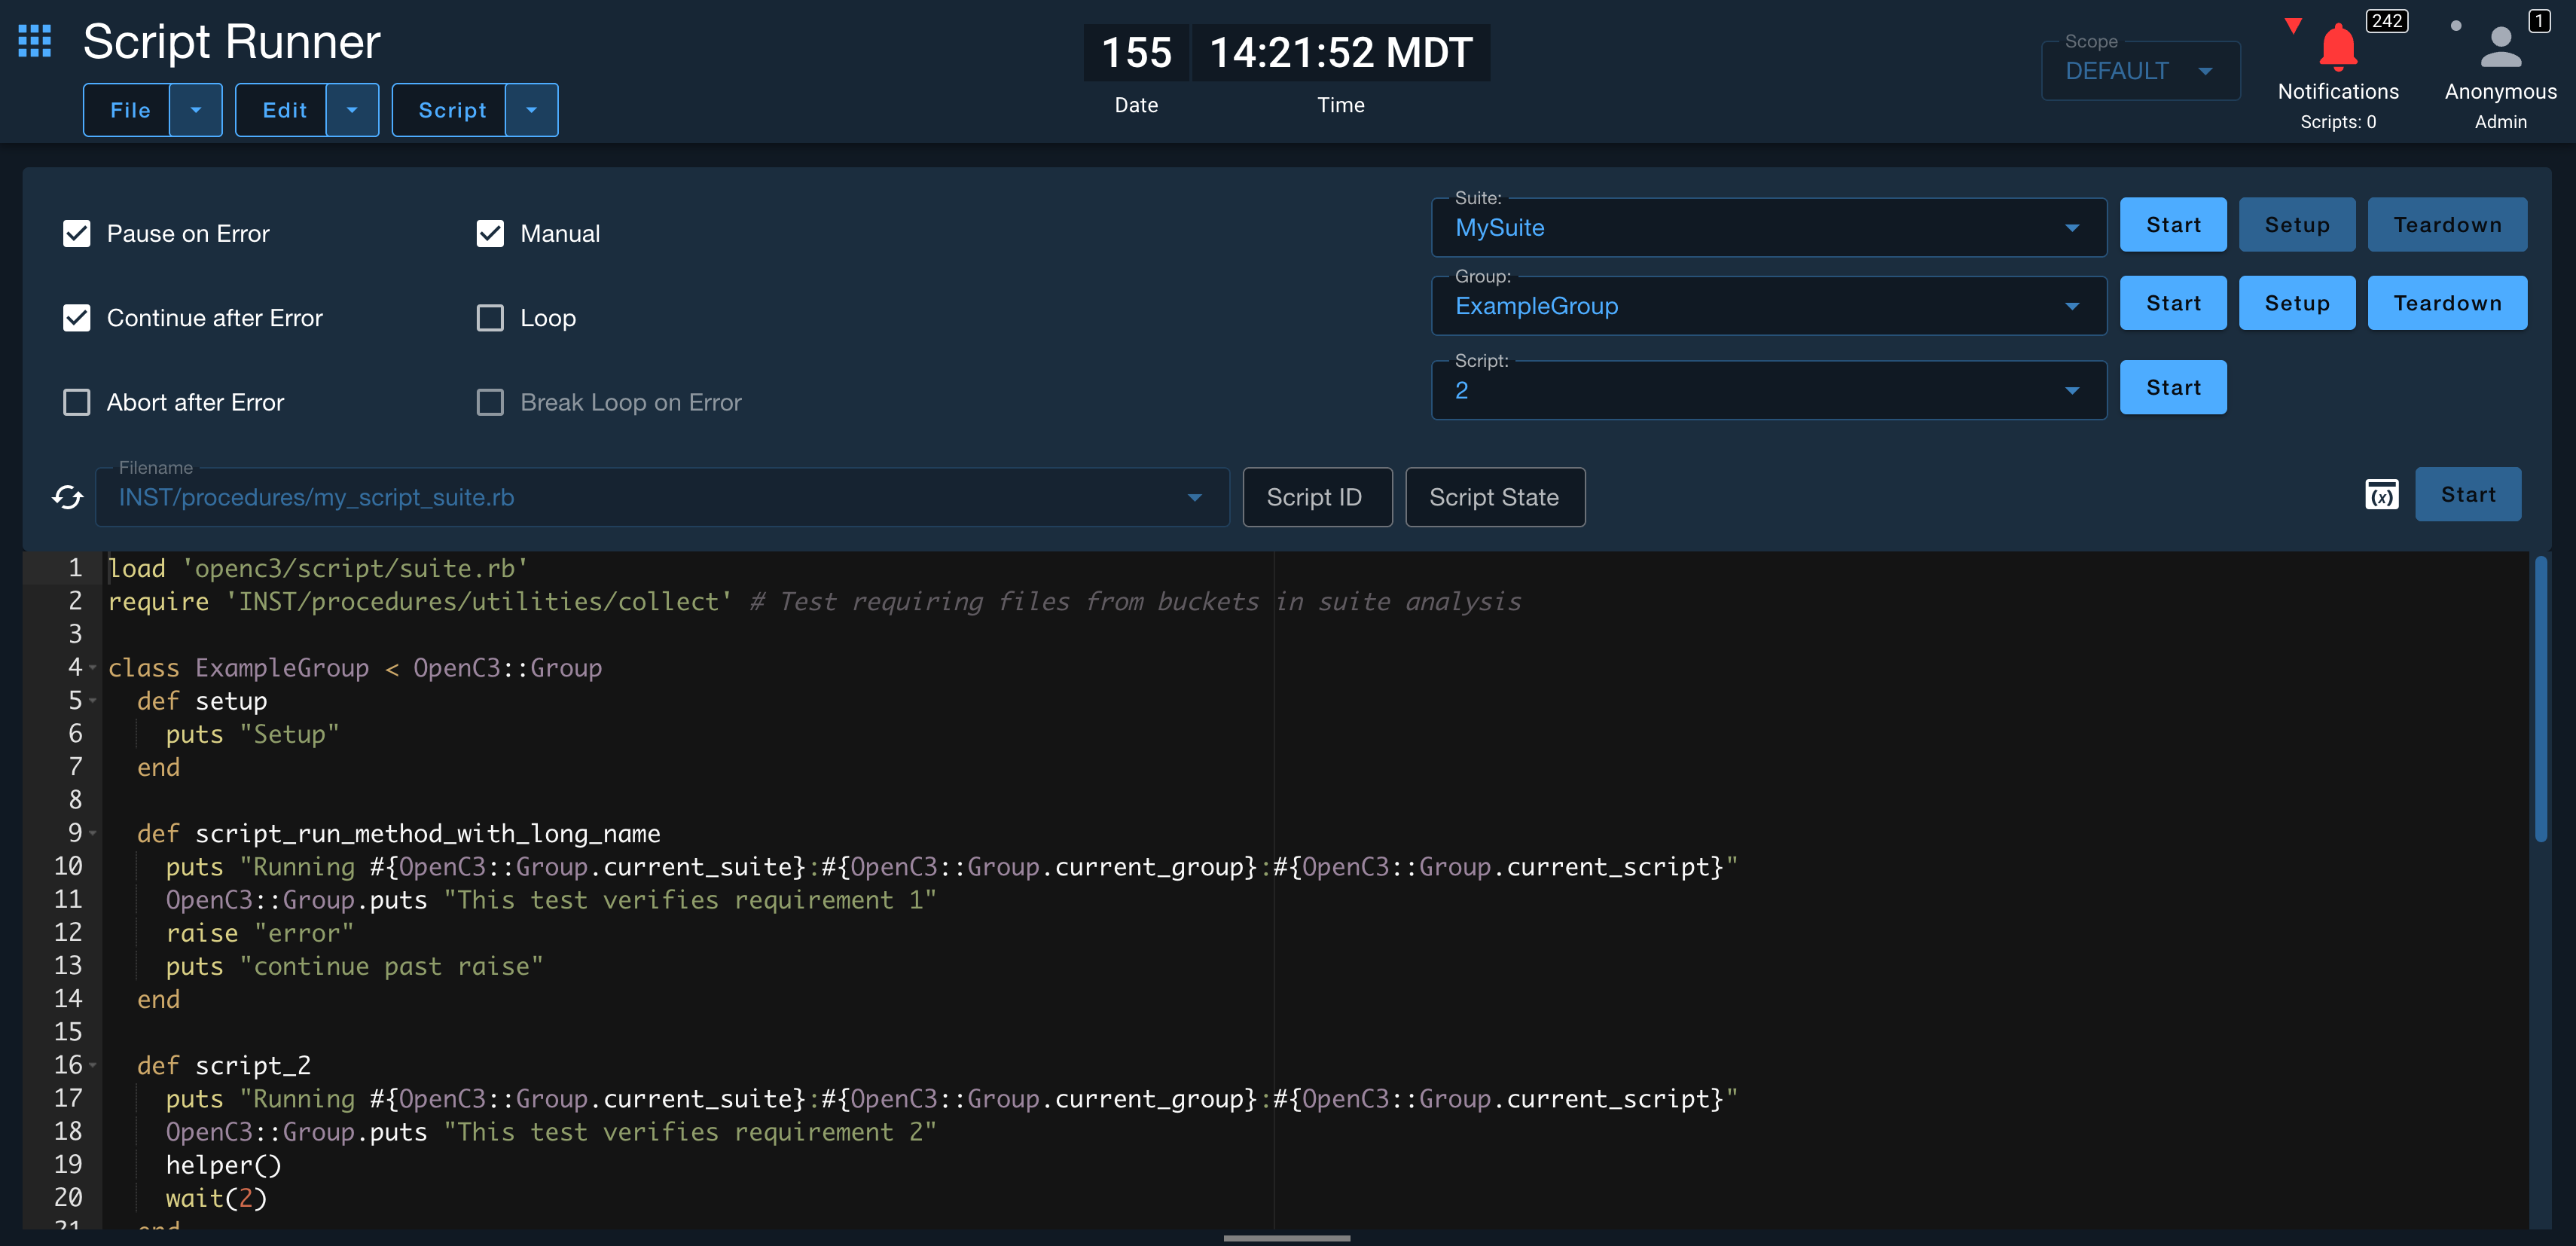The height and width of the screenshot is (1246, 2576).
Task: Run Suite Setup button
Action: tap(2296, 225)
